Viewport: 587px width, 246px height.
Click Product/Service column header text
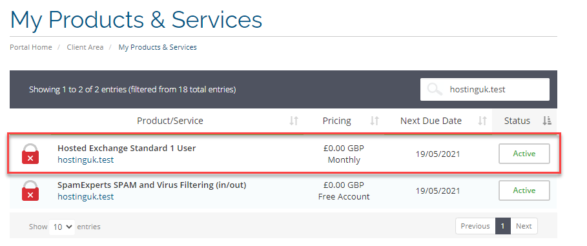[x=170, y=121]
